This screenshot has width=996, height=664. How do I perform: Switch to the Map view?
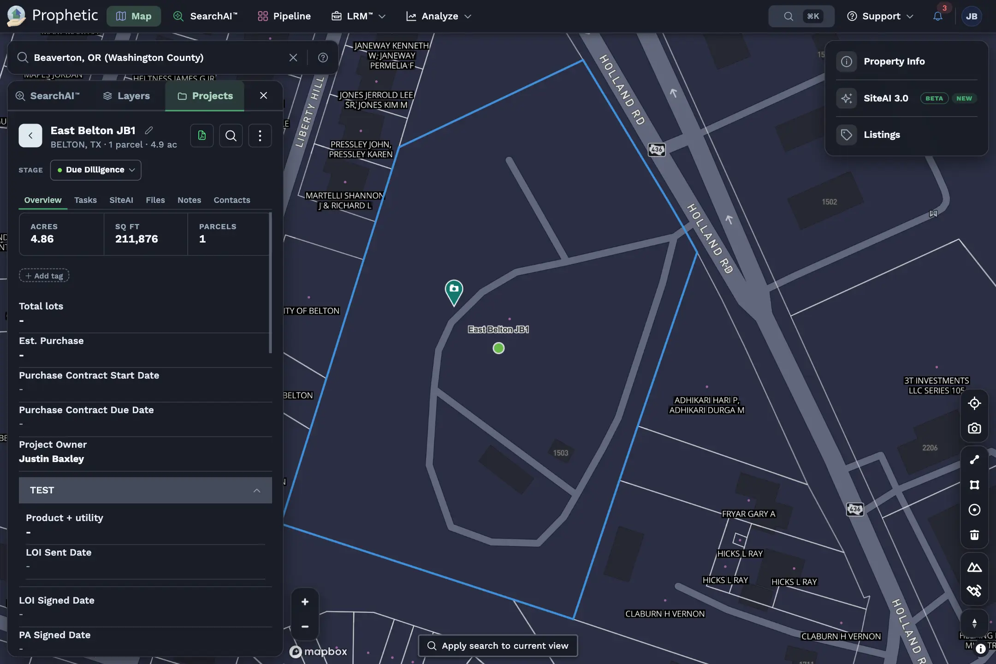[134, 16]
